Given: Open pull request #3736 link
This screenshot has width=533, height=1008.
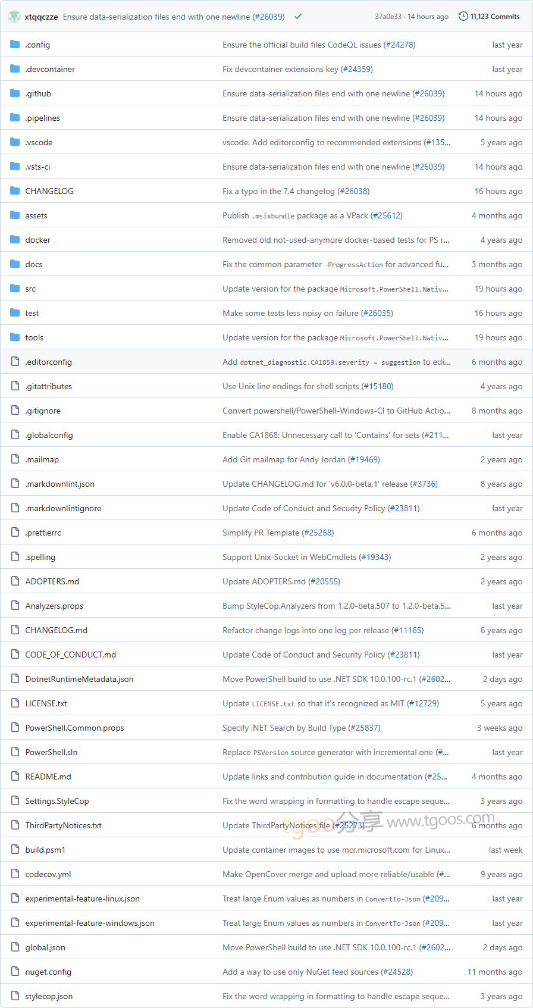Looking at the screenshot, I should coord(424,484).
